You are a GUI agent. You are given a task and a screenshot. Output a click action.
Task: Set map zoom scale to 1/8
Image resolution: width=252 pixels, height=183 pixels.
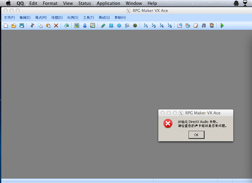(170, 25)
